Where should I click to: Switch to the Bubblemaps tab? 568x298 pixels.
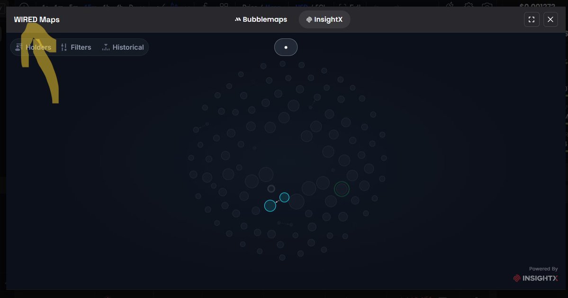tap(261, 19)
